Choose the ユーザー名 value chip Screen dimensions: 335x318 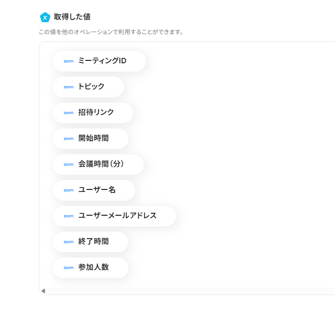(97, 190)
